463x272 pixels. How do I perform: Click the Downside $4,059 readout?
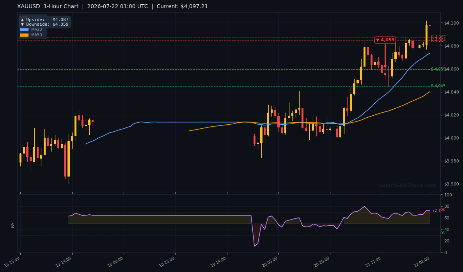click(x=44, y=25)
